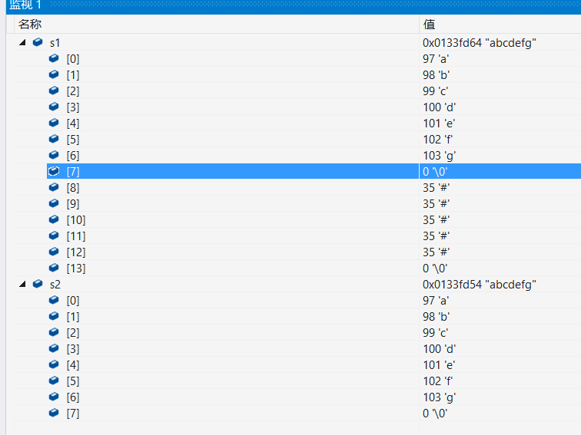The image size is (581, 435).
Task: Select s1 value 97 'a'
Action: (x=436, y=59)
